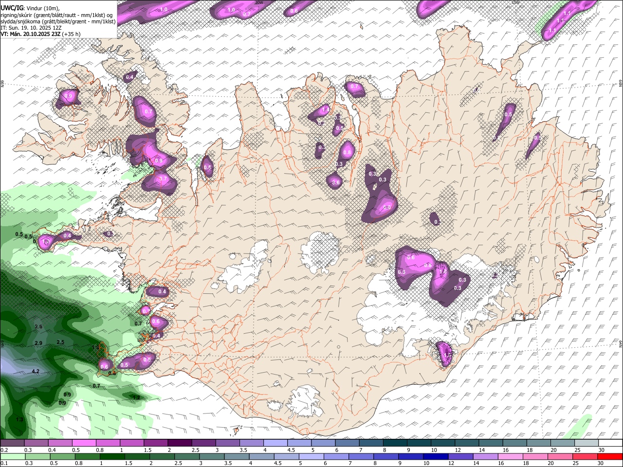Click the '1.3' rainfall value near bottom-left coast
This screenshot has height=467, width=623.
tap(19, 420)
